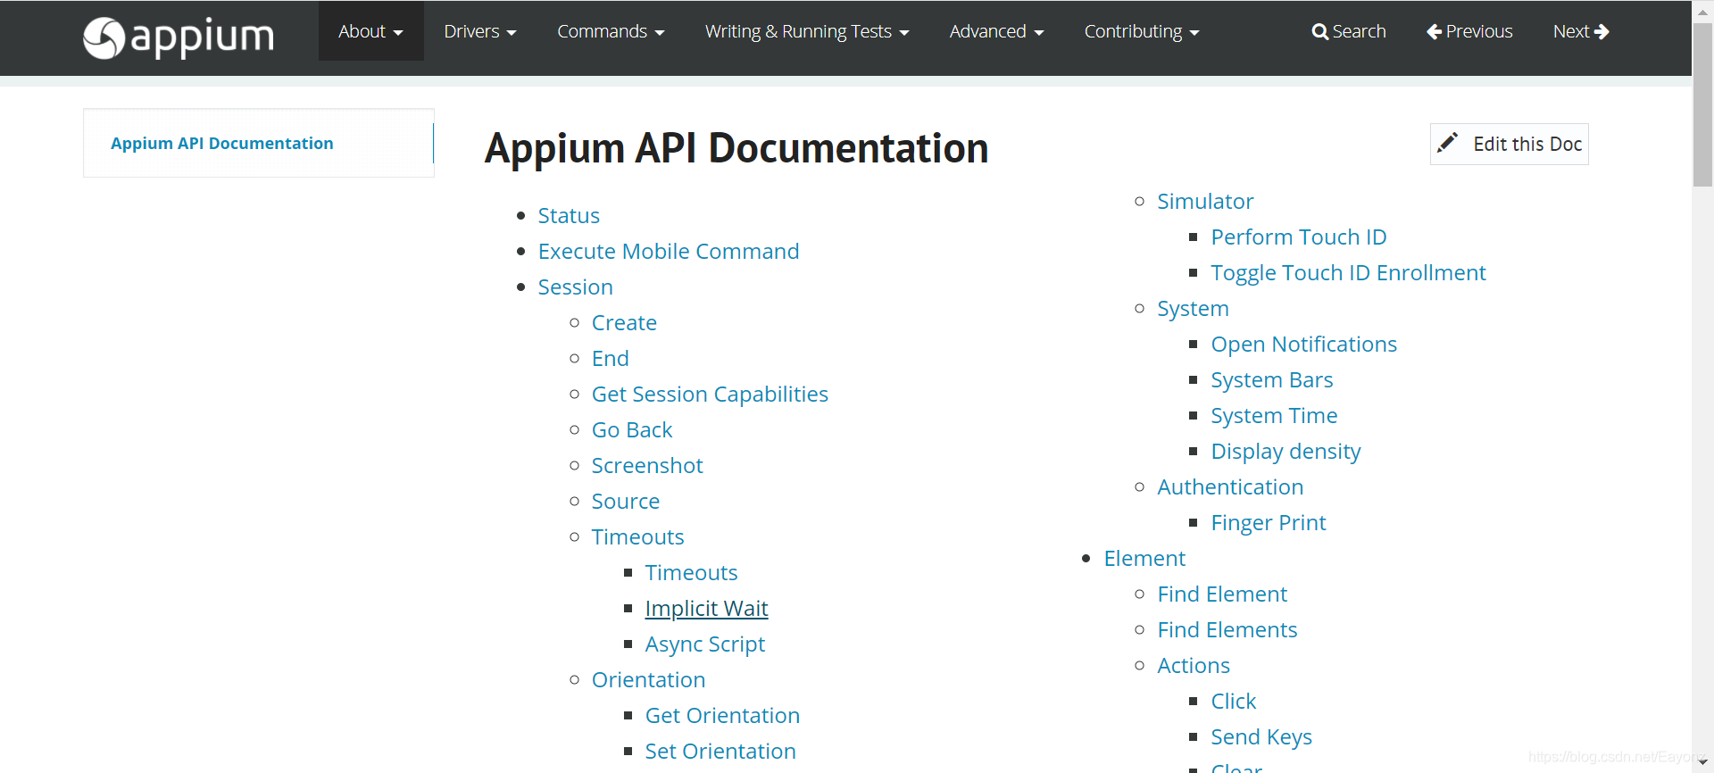Viewport: 1714px width, 773px height.
Task: Open the Timeouts link above Implicit Wait
Action: coord(691,573)
